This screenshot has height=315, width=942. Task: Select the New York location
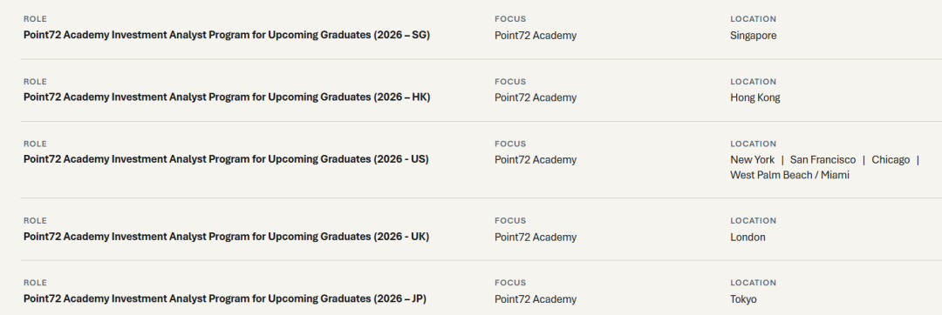pos(752,160)
